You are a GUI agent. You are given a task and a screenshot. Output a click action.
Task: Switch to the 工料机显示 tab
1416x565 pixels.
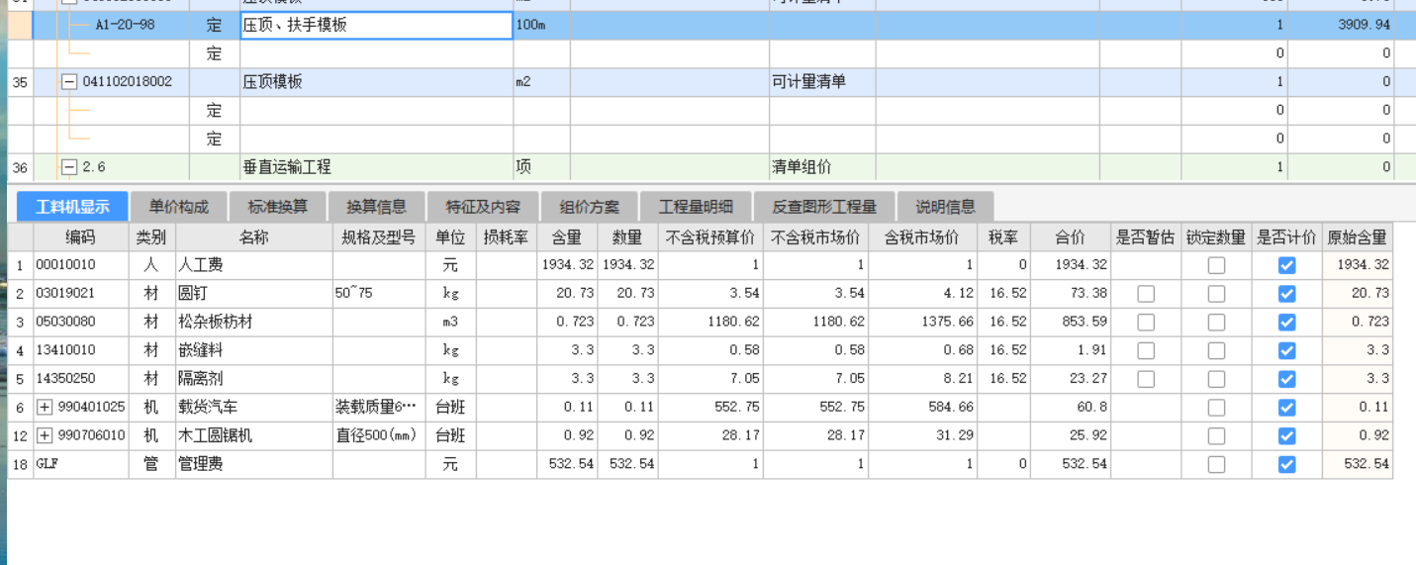[x=72, y=207]
